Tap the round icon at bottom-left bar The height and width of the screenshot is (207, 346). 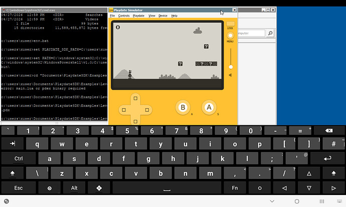(x=7, y=201)
